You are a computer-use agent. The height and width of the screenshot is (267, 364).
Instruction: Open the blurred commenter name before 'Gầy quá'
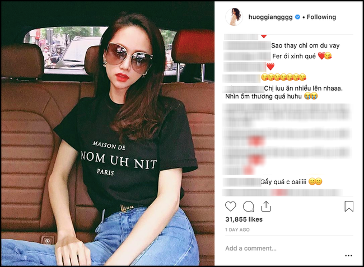point(241,182)
